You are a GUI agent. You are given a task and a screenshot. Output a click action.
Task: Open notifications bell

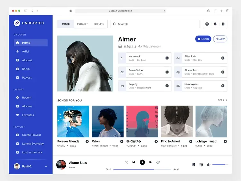coord(215,24)
